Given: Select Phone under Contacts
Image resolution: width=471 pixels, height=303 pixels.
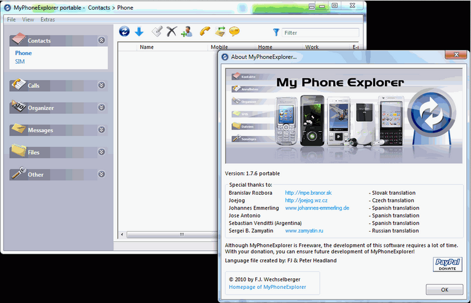Looking at the screenshot, I should coord(23,53).
